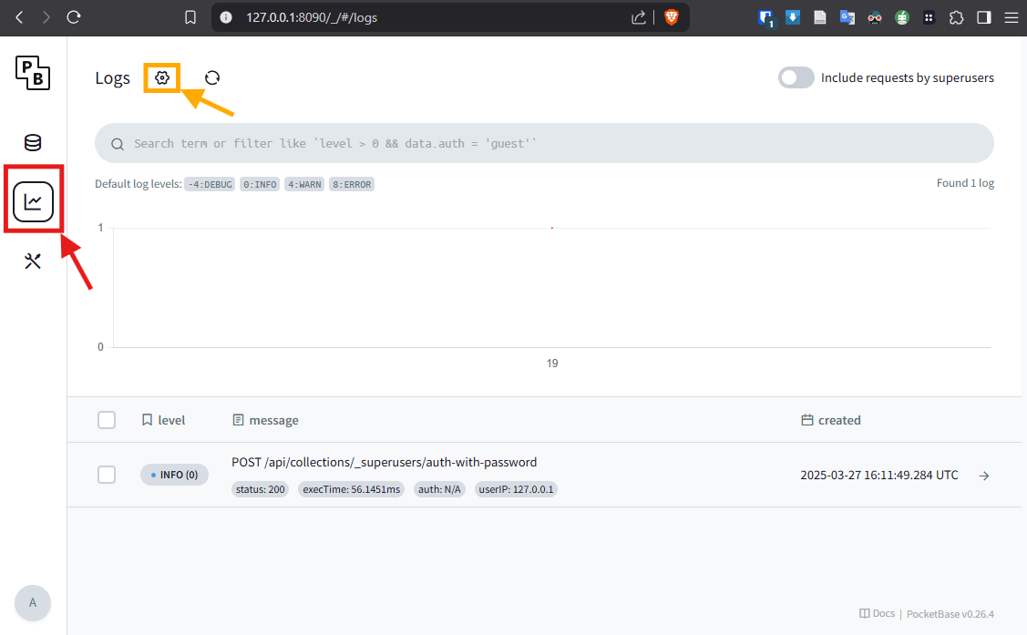Open the Logs chart sidebar icon
The height and width of the screenshot is (635, 1027).
pyautogui.click(x=33, y=201)
